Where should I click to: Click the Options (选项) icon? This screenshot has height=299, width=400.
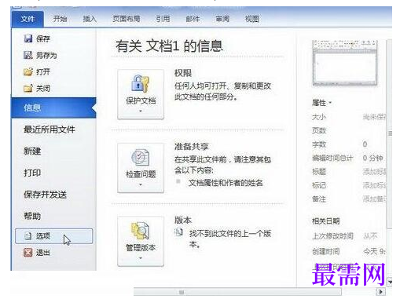pyautogui.click(x=28, y=236)
